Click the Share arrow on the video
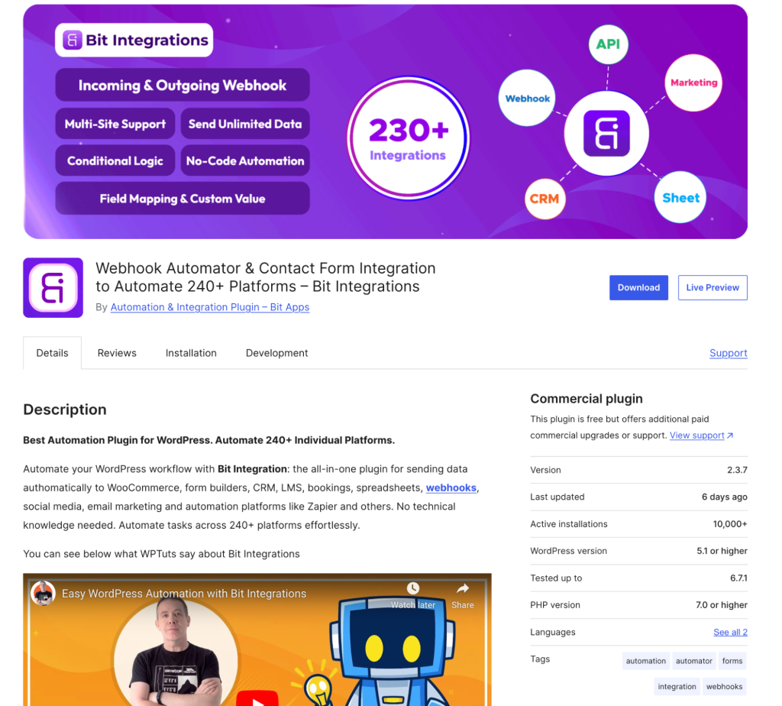The height and width of the screenshot is (706, 782). (463, 588)
